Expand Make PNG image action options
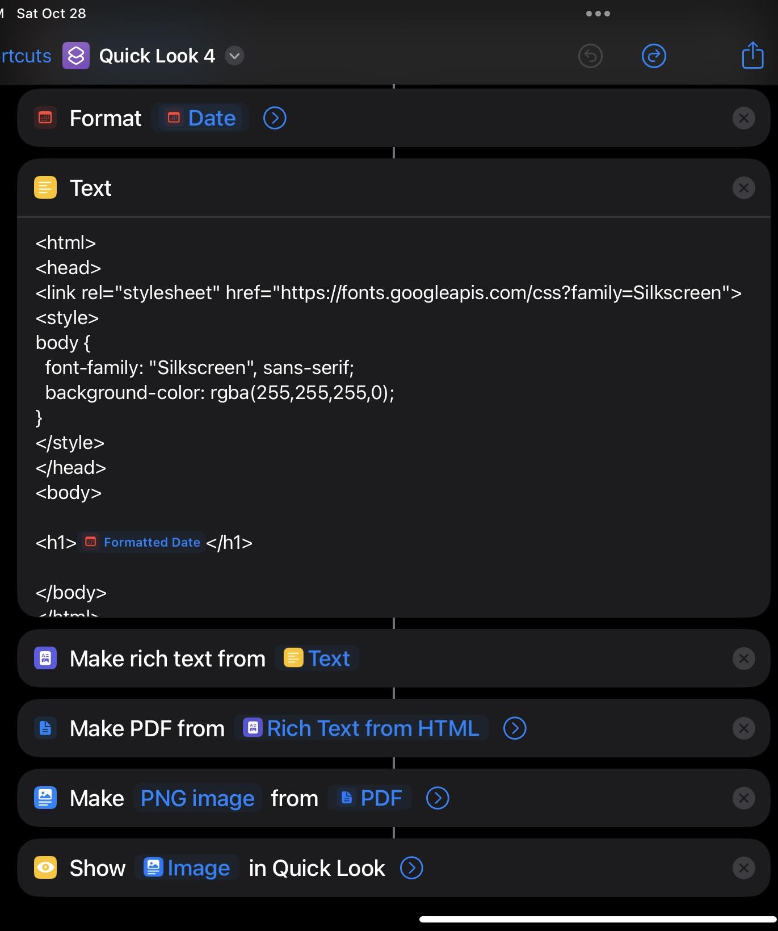Image resolution: width=778 pixels, height=931 pixels. point(438,798)
